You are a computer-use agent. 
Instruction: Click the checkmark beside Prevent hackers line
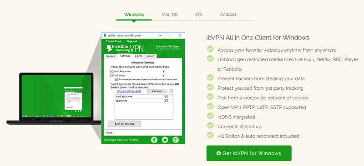[x=210, y=77]
